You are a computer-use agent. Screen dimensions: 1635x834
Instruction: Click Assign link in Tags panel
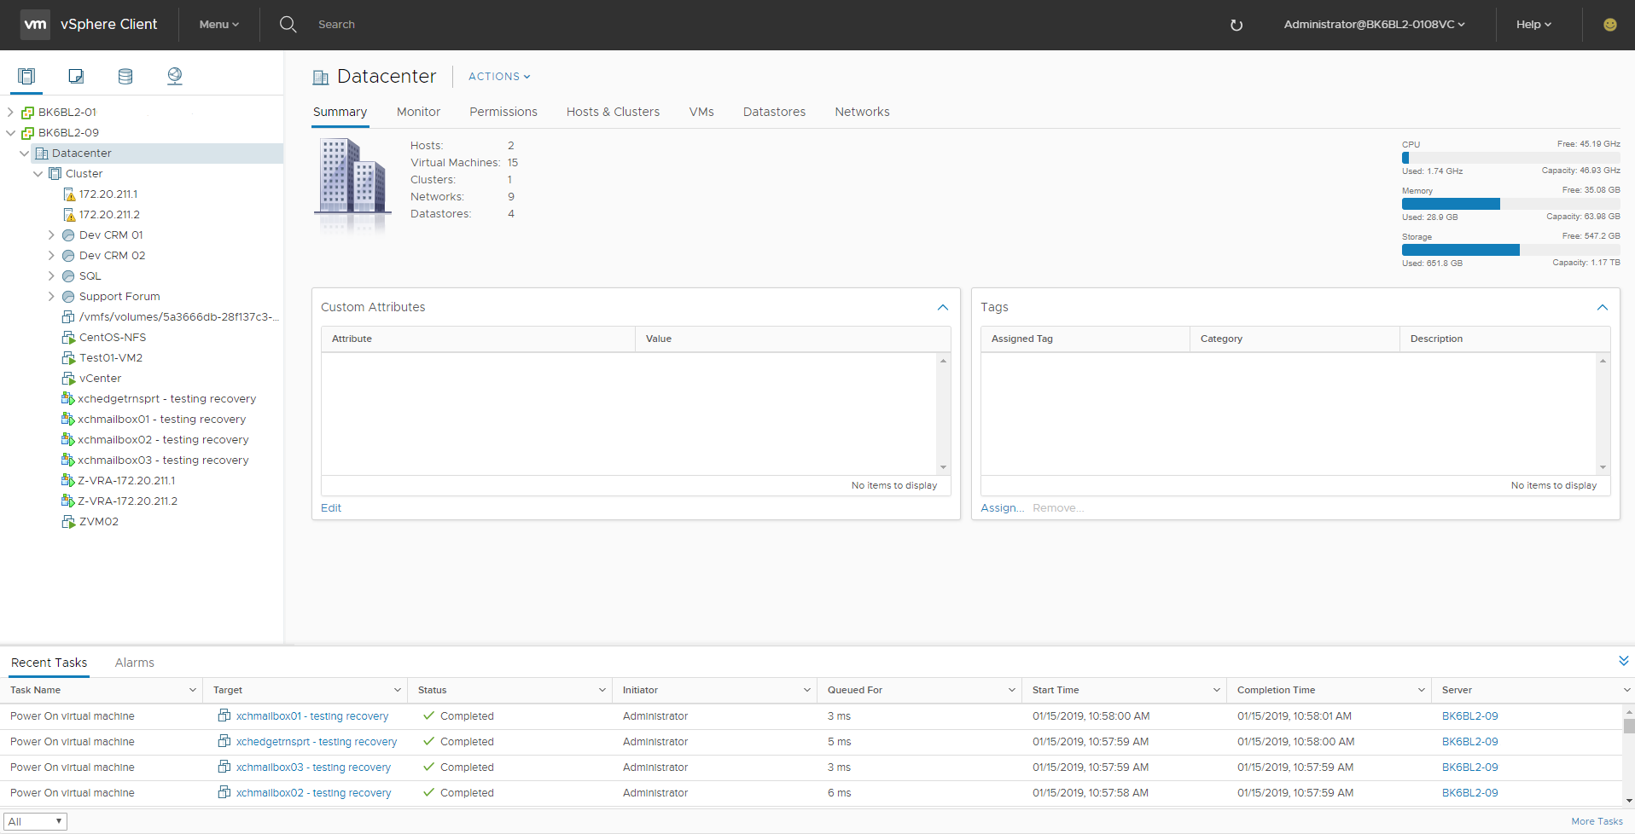[x=1002, y=508]
